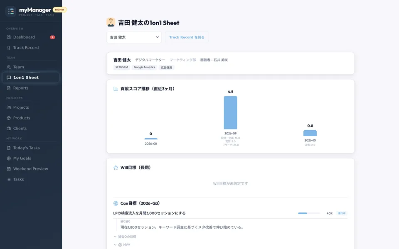Open the Dashboard menu item

(x=31, y=37)
